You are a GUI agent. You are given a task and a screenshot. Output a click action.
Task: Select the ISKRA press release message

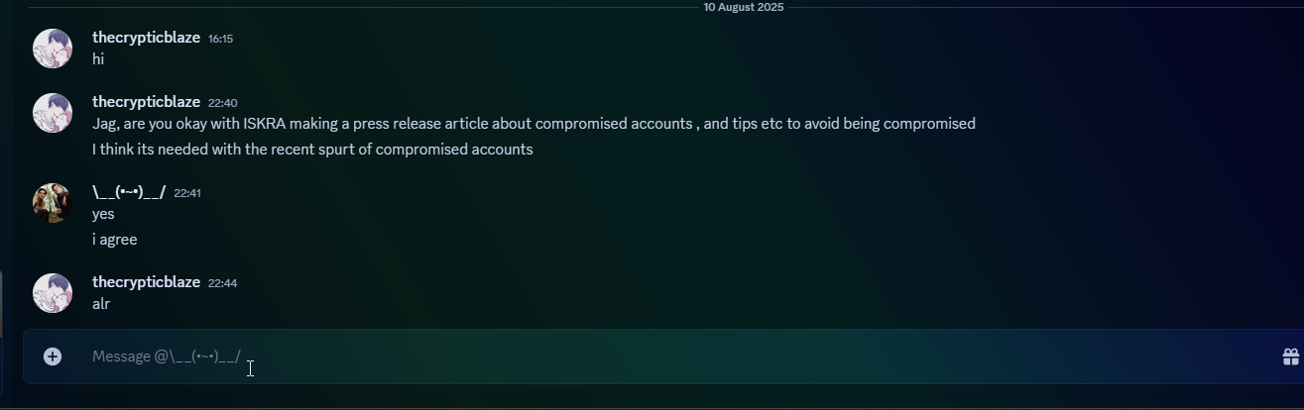(x=533, y=124)
